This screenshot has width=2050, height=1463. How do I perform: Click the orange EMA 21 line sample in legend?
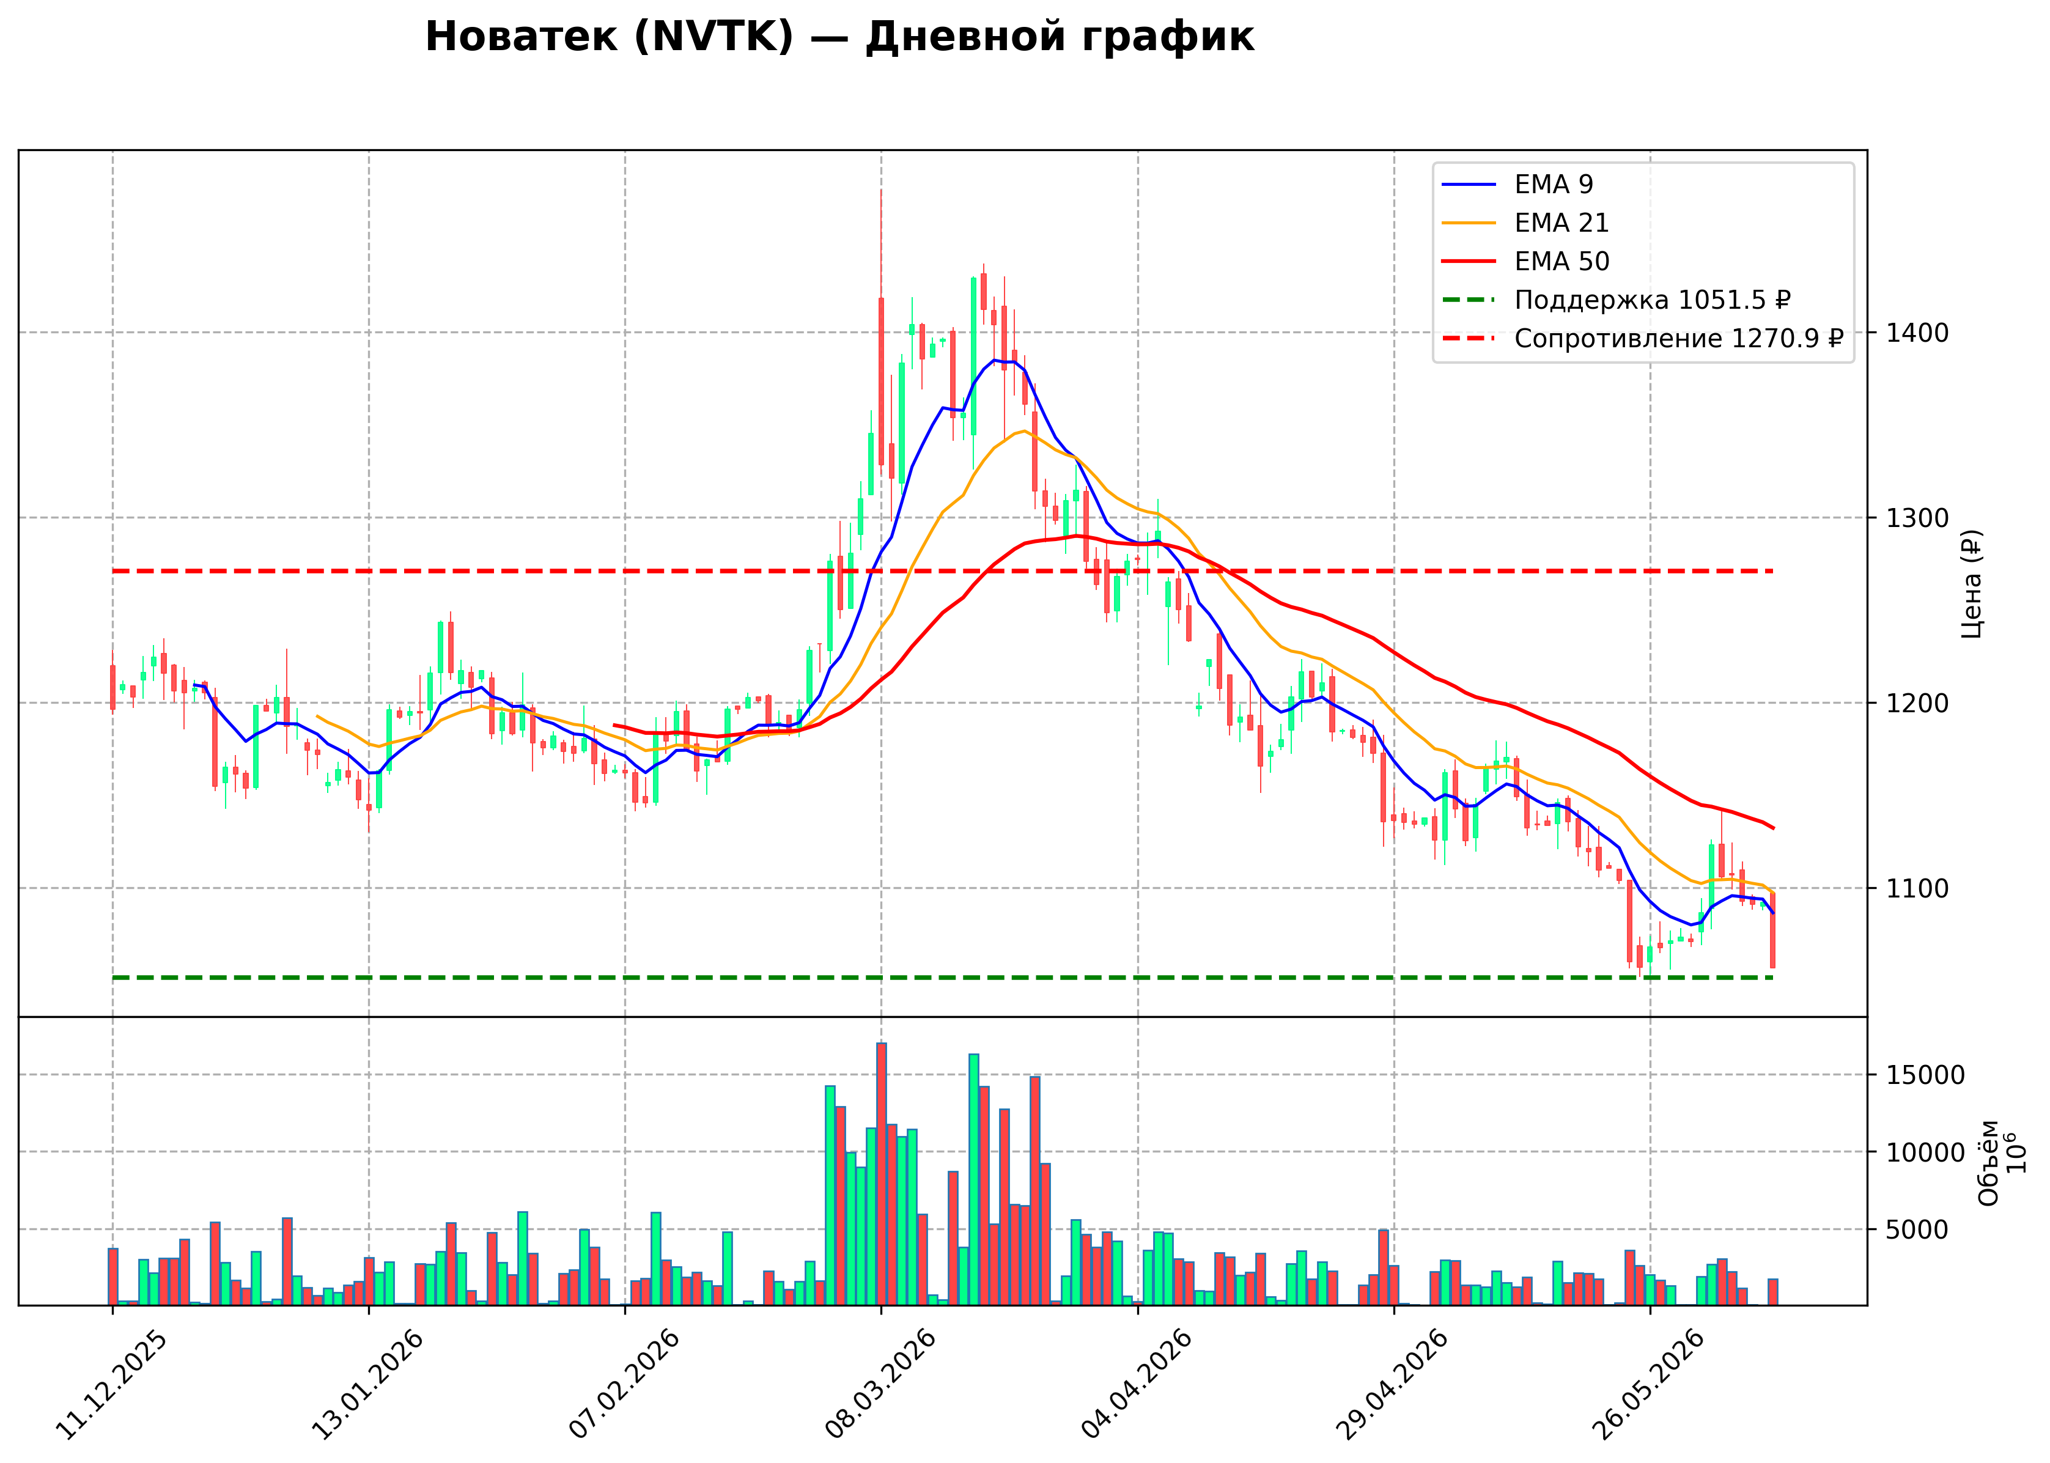pos(1469,223)
